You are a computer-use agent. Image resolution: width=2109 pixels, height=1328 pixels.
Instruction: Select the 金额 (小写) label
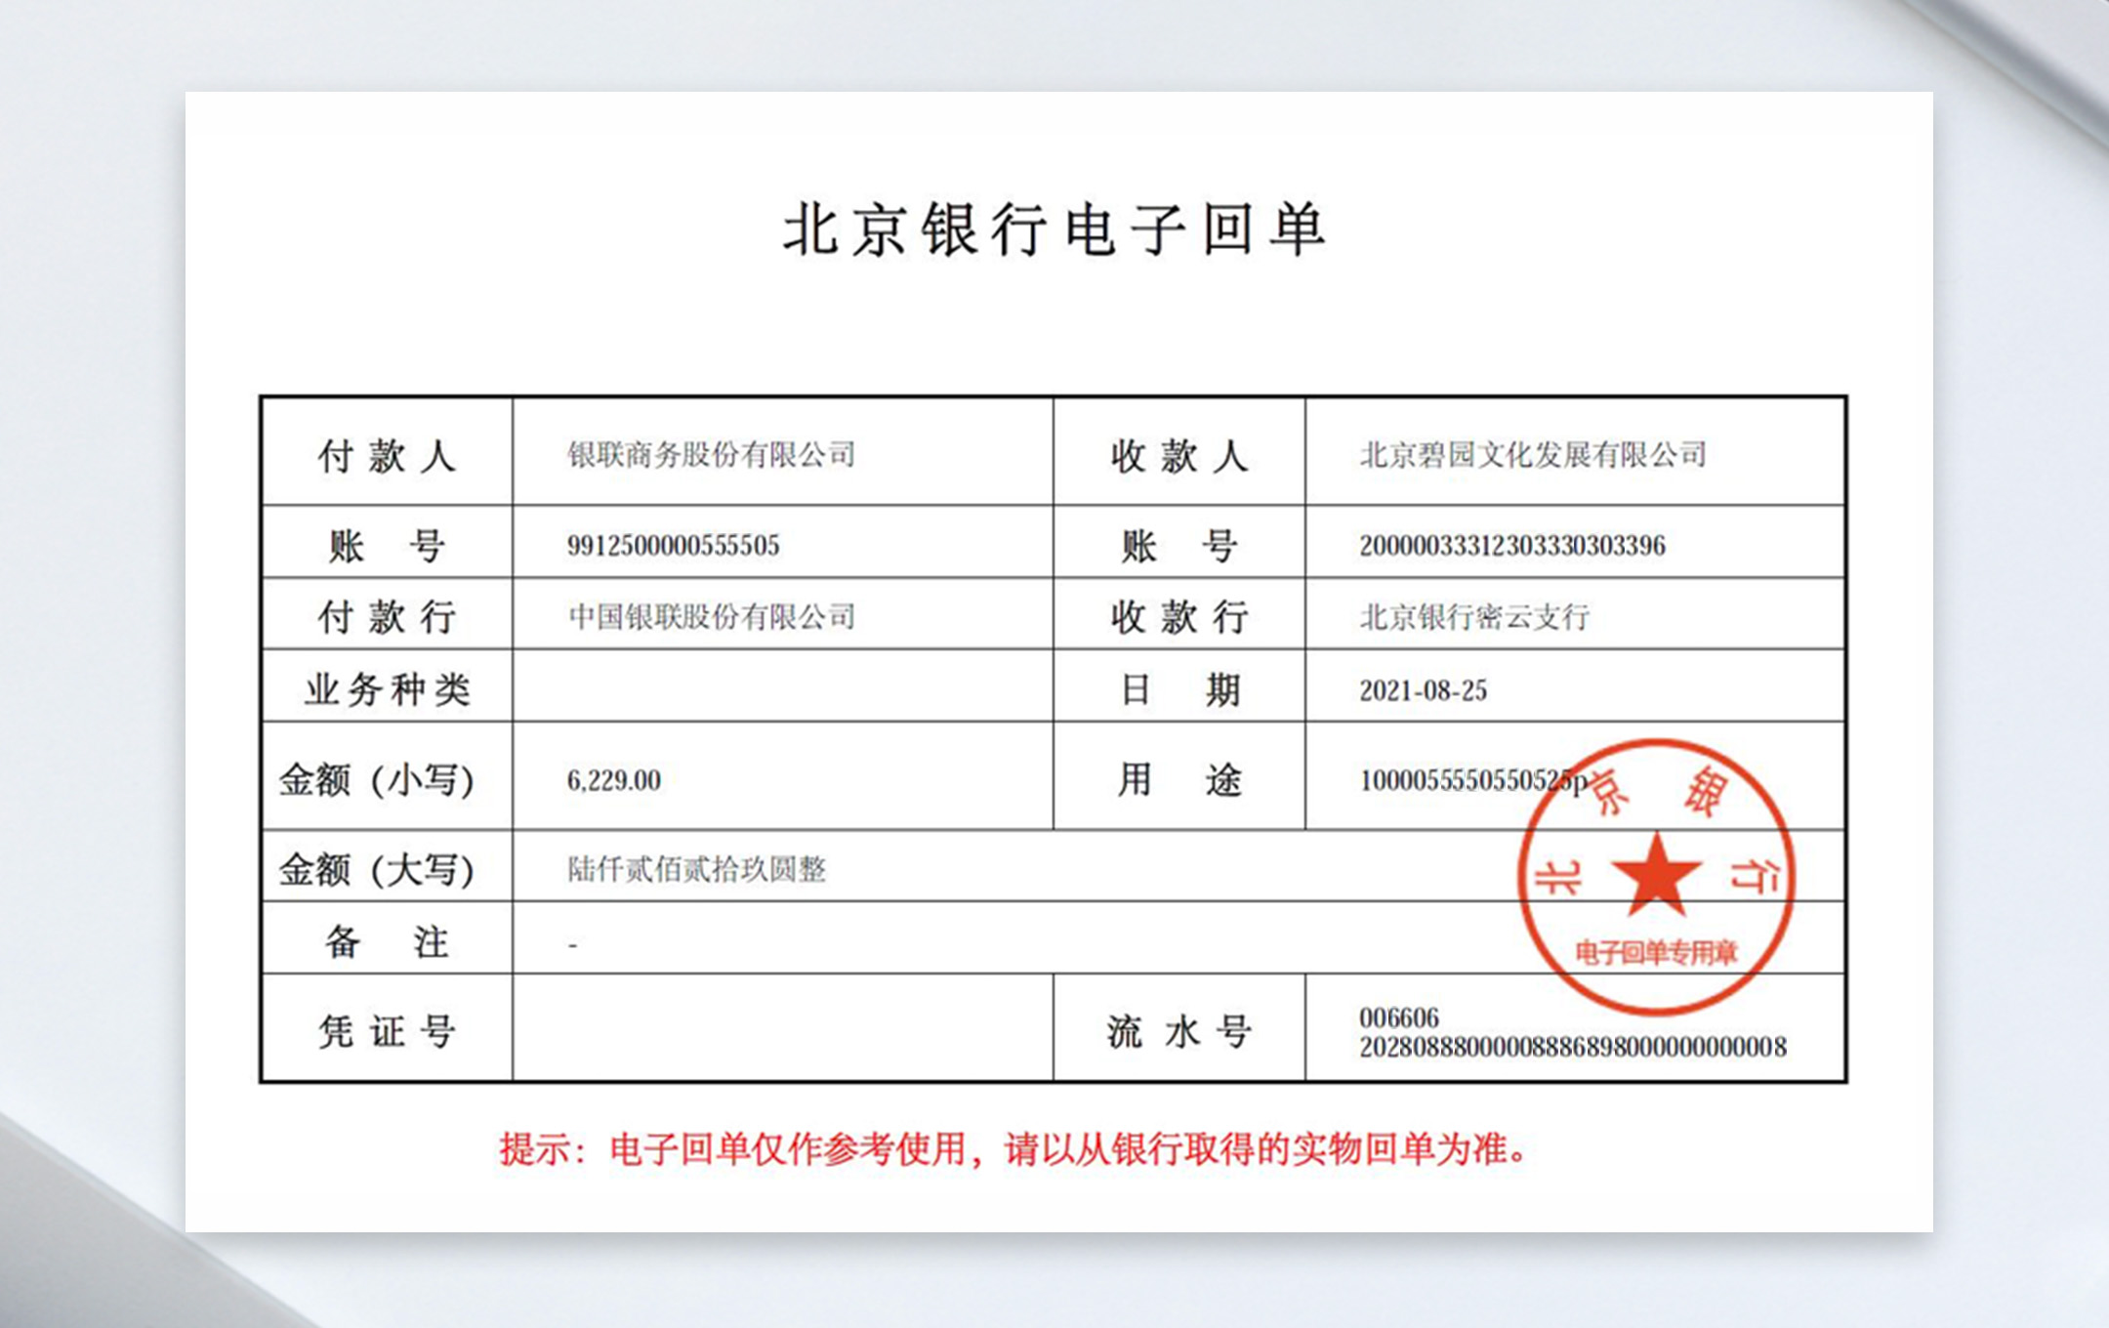pos(377,780)
